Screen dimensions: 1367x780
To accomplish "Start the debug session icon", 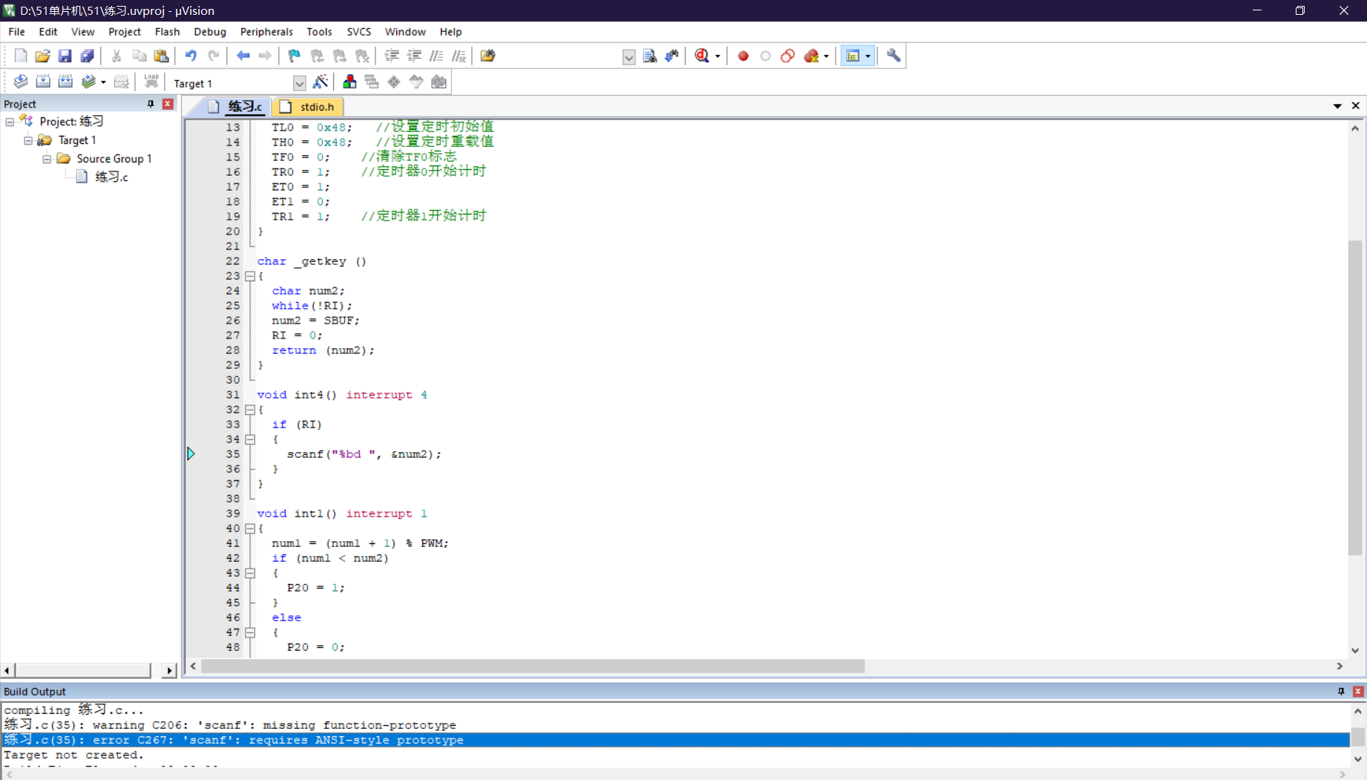I will (702, 56).
